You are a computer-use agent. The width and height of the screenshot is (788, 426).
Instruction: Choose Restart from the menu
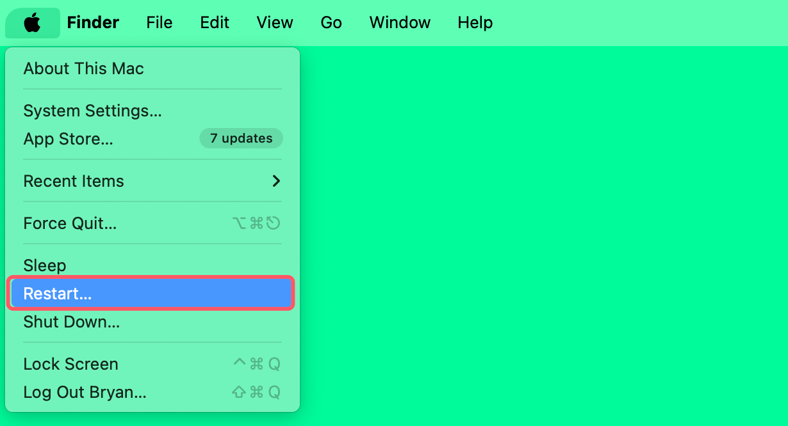tap(58, 294)
